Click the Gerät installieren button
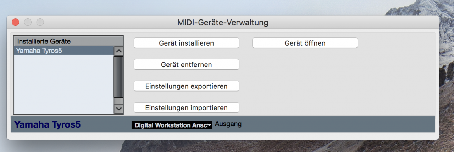 pyautogui.click(x=187, y=43)
